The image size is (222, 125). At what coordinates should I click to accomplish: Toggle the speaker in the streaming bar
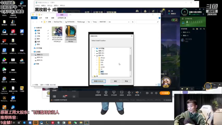pyautogui.click(x=137, y=93)
